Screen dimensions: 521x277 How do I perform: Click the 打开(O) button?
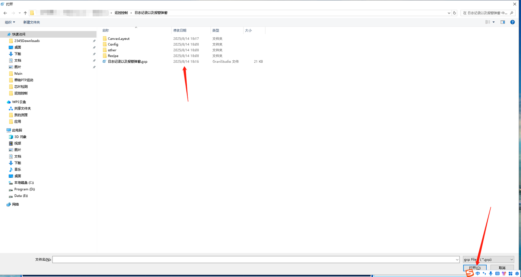point(475,268)
